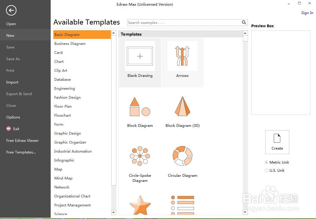
Task: Click the search magnifier icon
Action: [244, 22]
